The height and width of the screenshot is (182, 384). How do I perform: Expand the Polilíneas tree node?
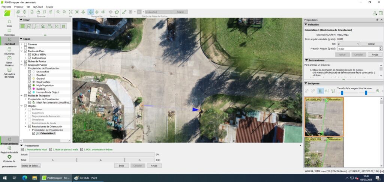click(25, 110)
